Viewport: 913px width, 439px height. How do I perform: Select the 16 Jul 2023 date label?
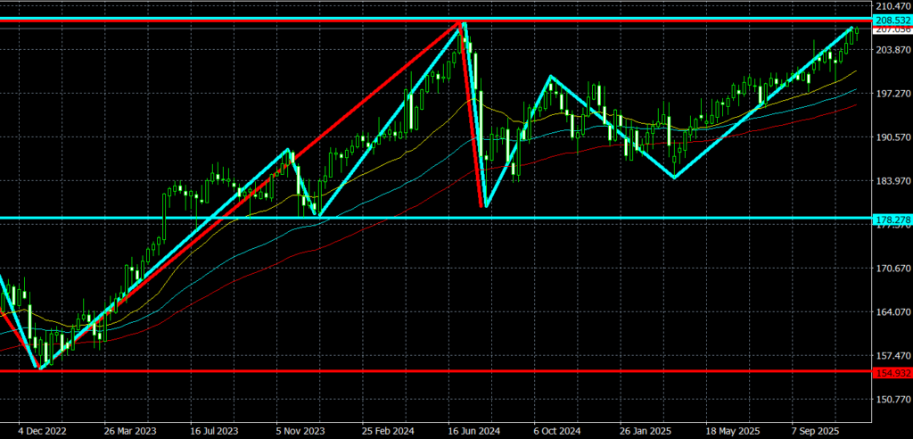pos(214,427)
